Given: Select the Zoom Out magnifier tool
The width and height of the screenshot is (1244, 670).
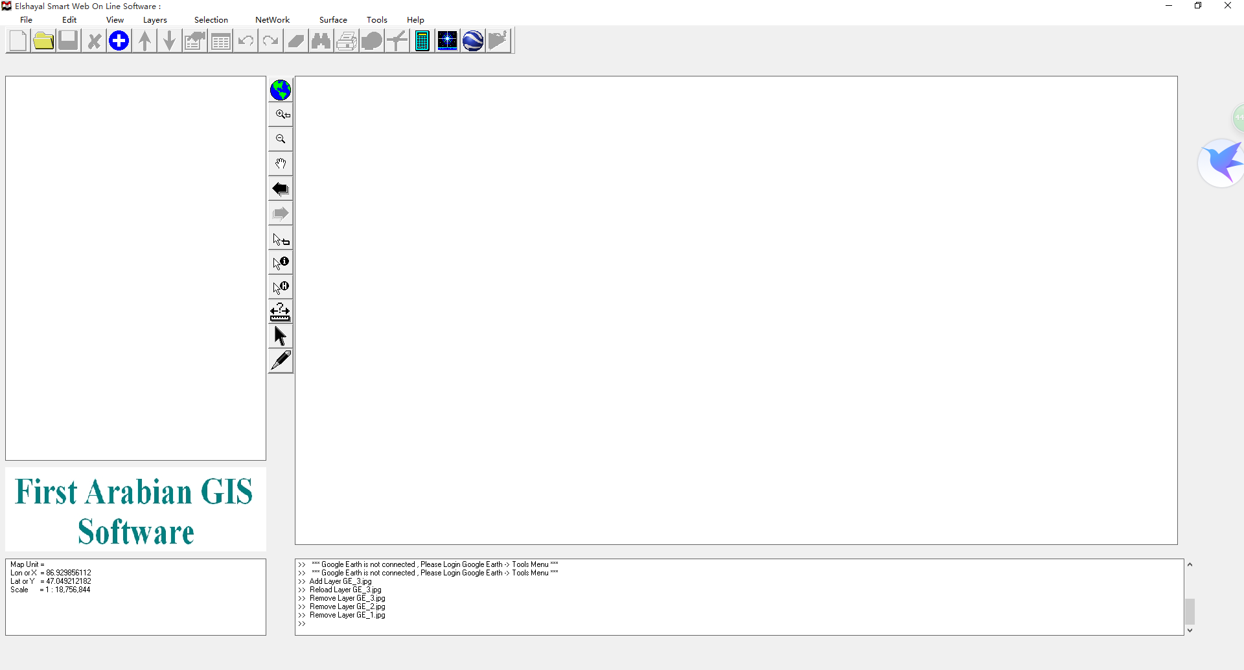Looking at the screenshot, I should (281, 139).
